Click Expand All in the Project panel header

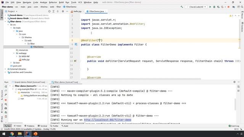(x=53, y=11)
